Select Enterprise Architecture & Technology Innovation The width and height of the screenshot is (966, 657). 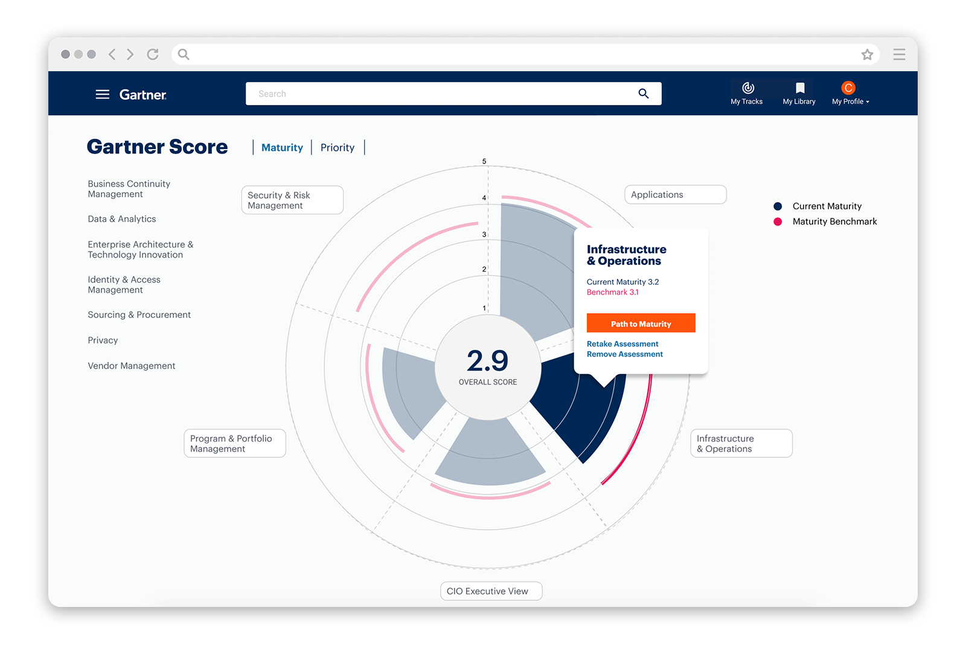[x=141, y=250]
